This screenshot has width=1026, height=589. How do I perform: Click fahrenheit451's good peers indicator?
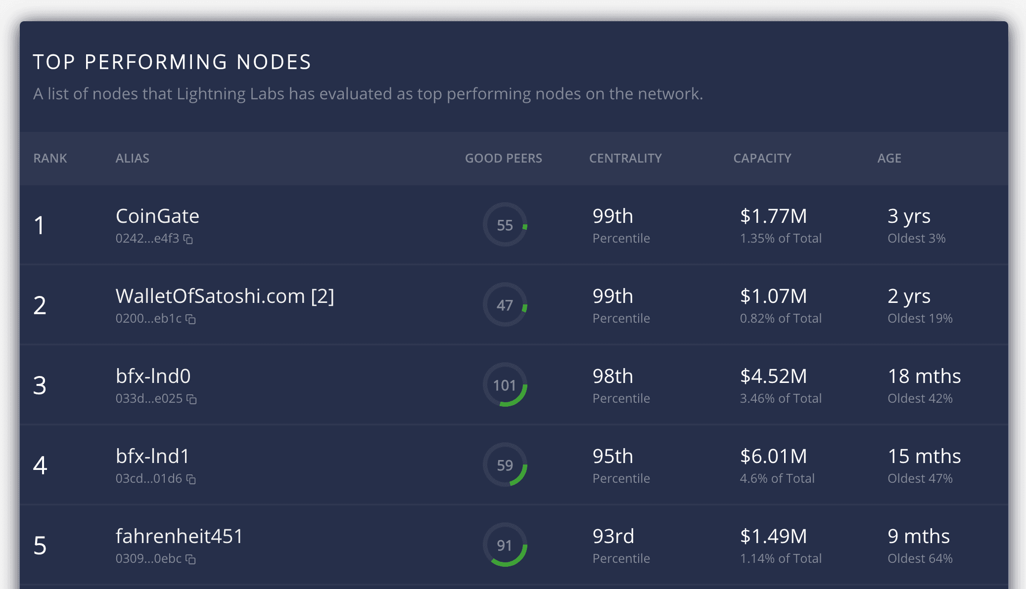pos(505,546)
